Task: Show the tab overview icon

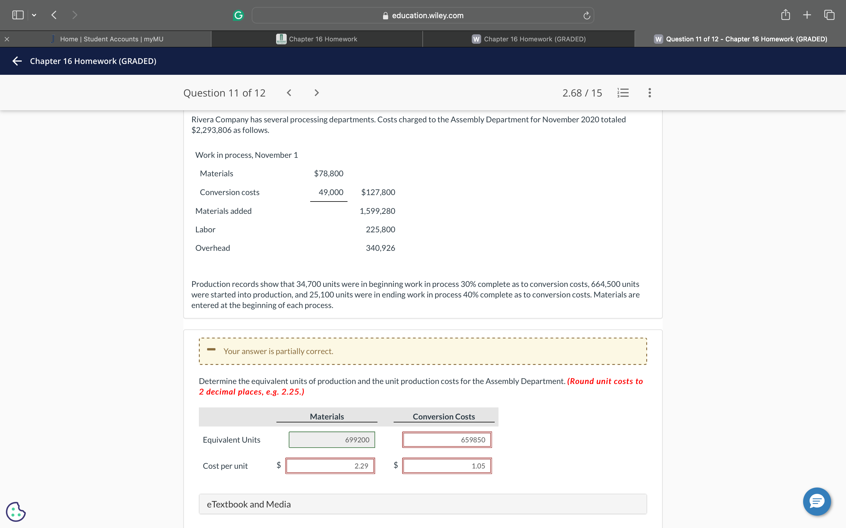Action: (829, 15)
